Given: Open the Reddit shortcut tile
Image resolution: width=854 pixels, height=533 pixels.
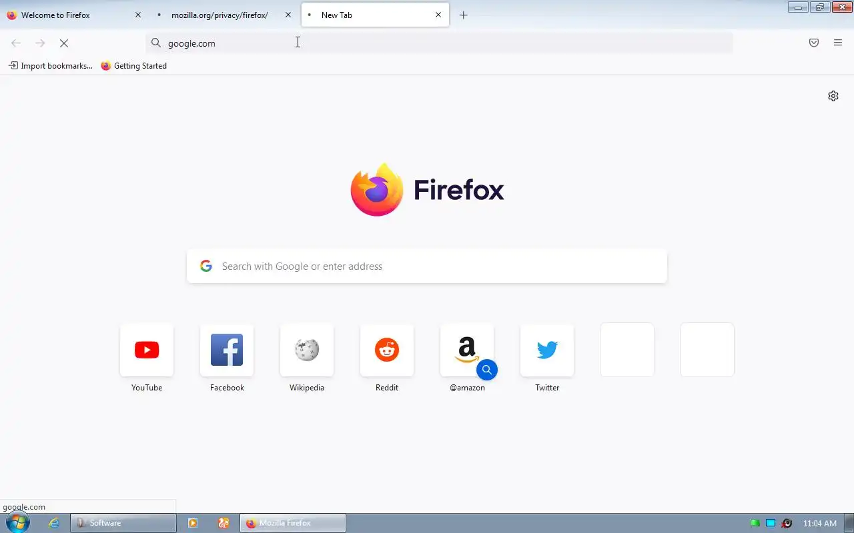Looking at the screenshot, I should [387, 350].
